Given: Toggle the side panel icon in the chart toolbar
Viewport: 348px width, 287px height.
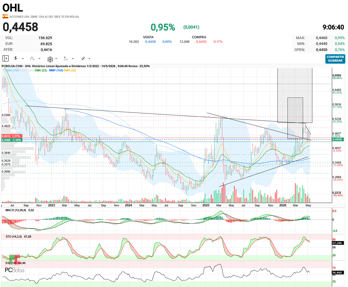Looking at the screenshot, I should 6,58.
